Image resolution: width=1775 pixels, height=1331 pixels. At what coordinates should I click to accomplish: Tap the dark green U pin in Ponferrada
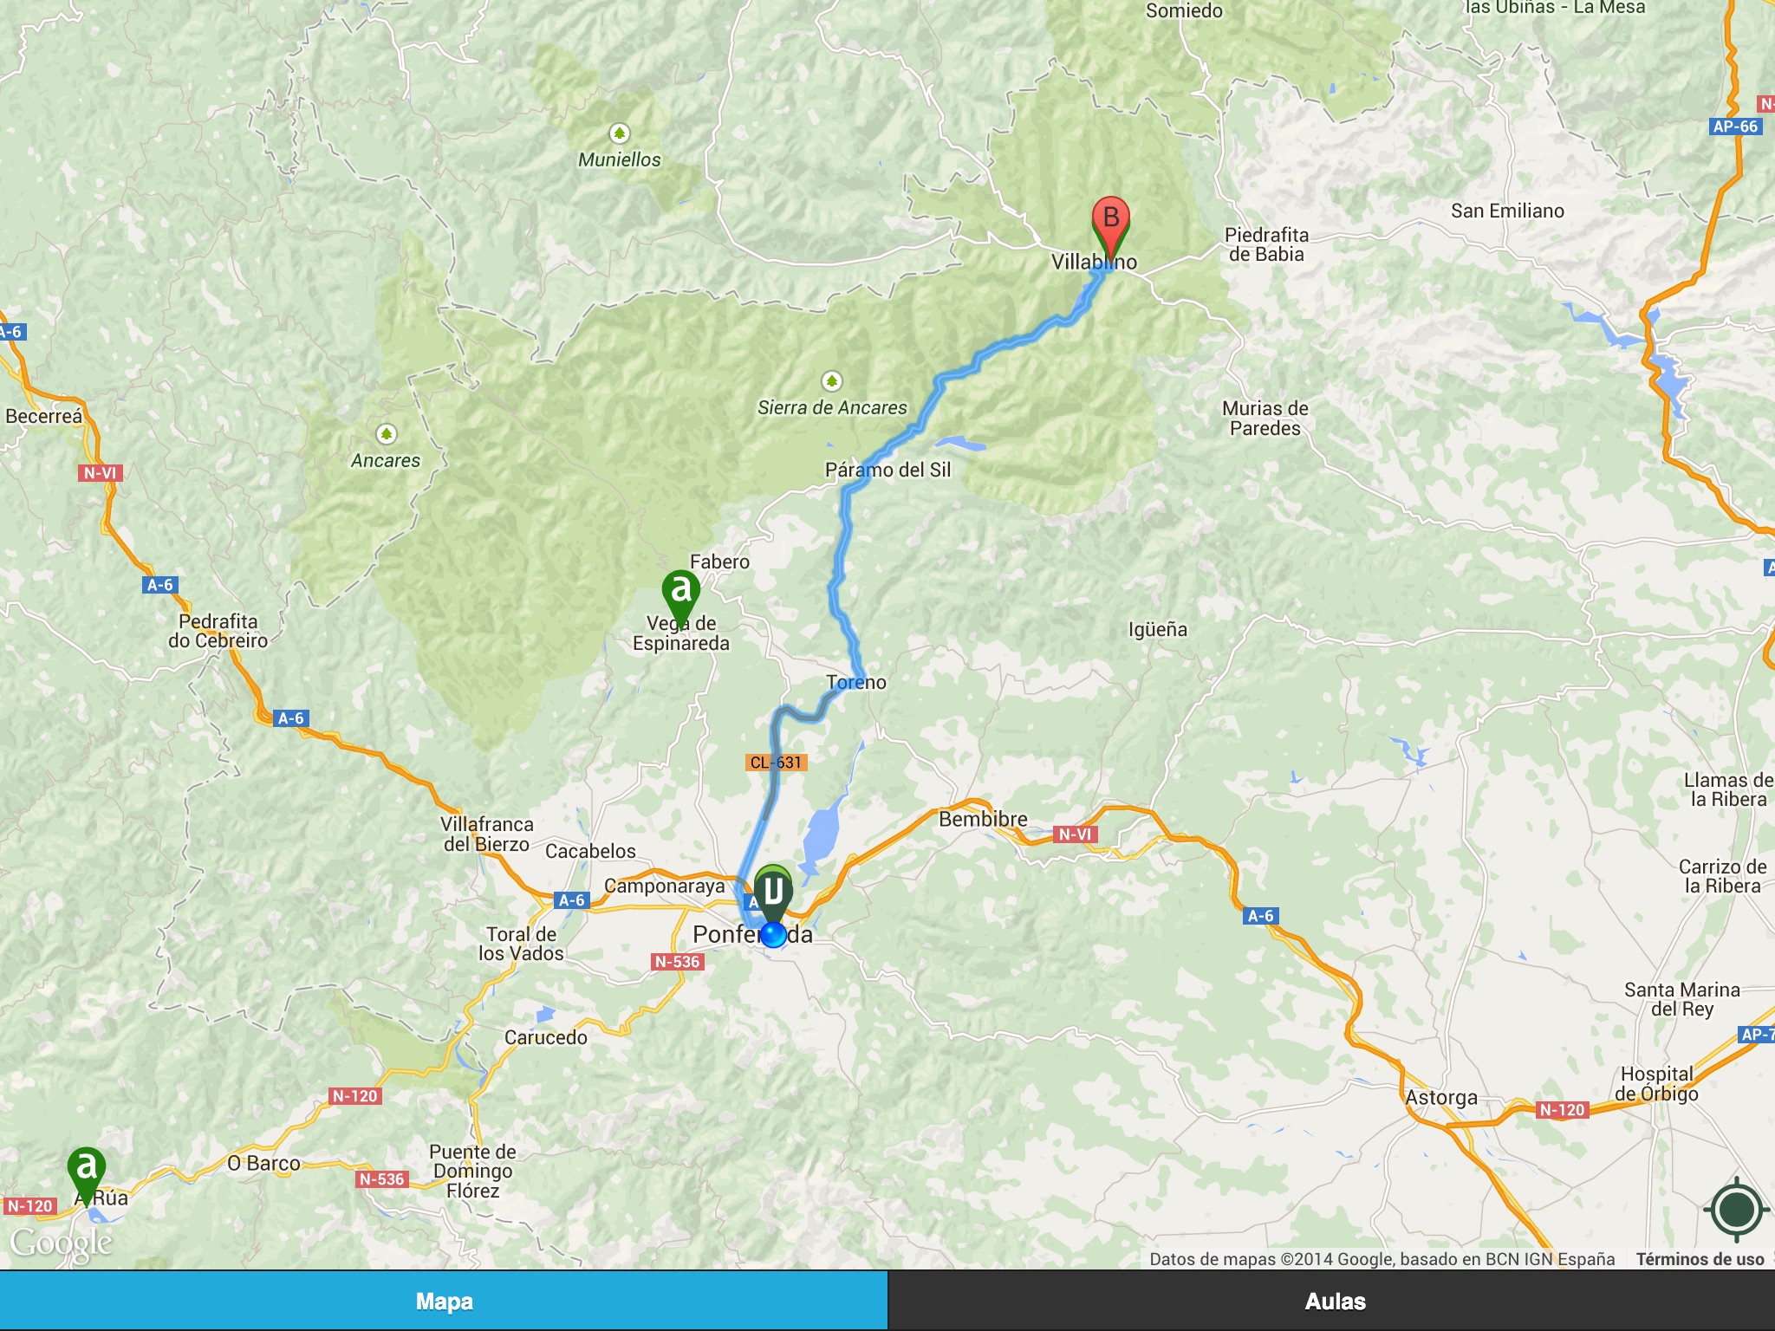click(x=773, y=893)
